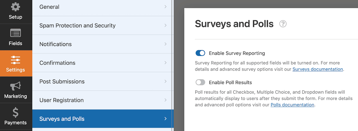Expand the Post Submissions chevron
The height and width of the screenshot is (131, 358).
[x=166, y=81]
